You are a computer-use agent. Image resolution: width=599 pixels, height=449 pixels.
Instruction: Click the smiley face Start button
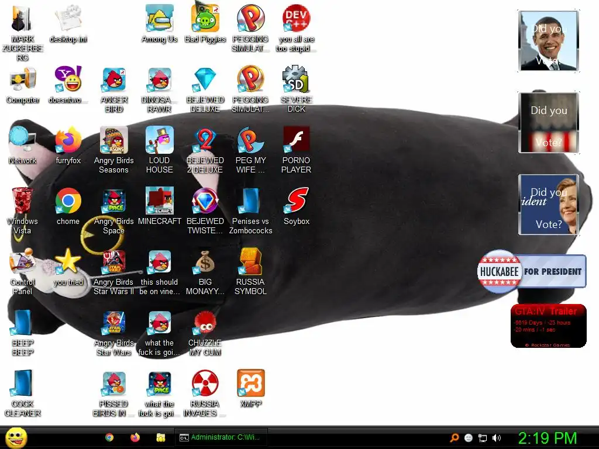click(16, 437)
